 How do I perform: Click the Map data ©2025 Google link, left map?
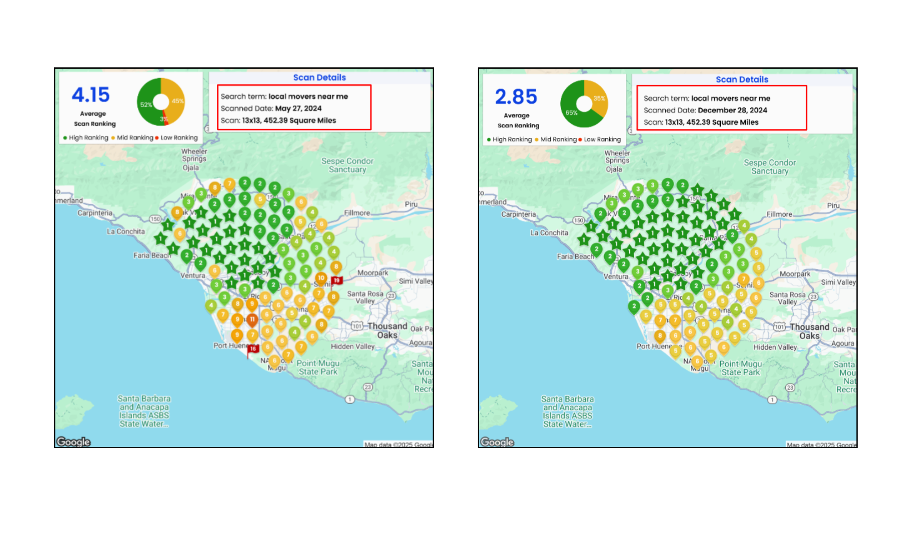(x=398, y=444)
